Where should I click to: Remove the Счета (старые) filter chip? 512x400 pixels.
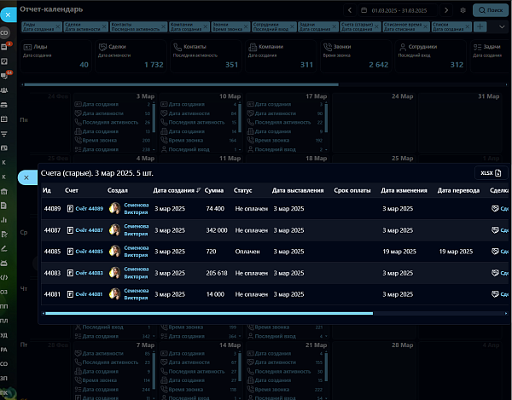[x=376, y=26]
